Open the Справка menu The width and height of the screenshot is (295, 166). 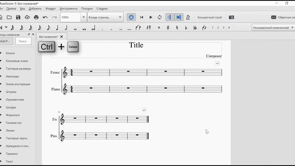click(102, 9)
